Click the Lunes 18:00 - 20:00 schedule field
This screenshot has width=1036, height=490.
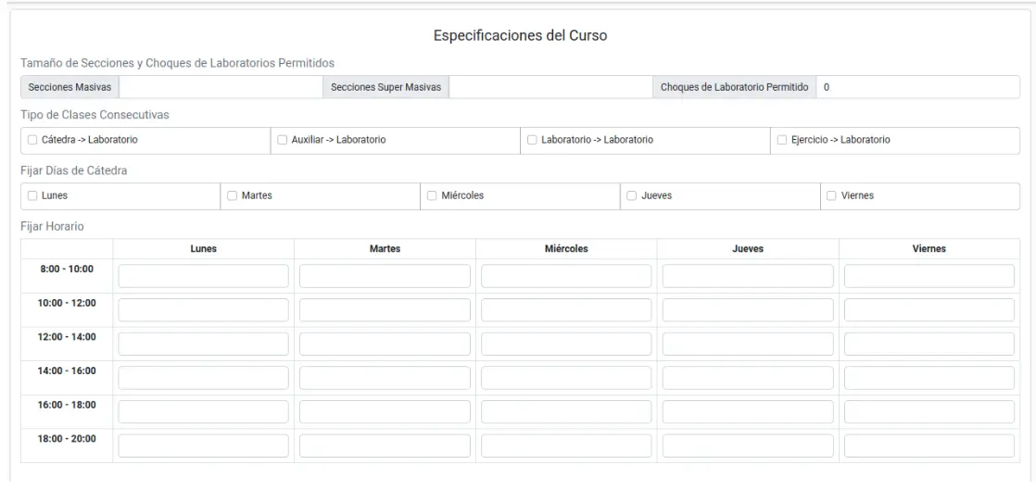point(203,446)
